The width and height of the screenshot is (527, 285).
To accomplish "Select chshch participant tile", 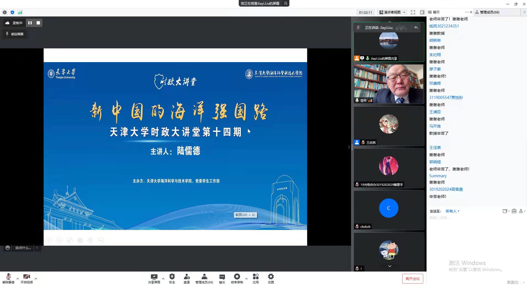I will pyautogui.click(x=389, y=210).
